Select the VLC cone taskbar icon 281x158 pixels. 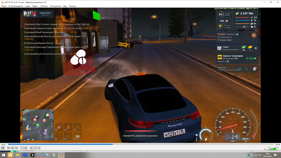coord(61,155)
